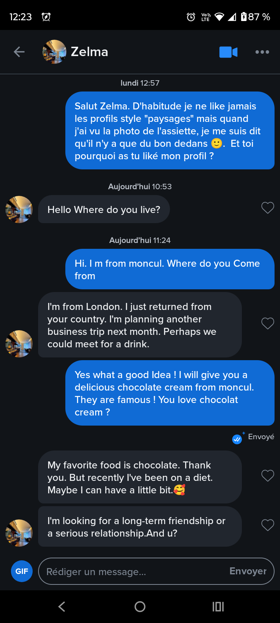Tap the "Salut Zelma" sent message bubble
Screen dimensions: 280x623
click(170, 131)
